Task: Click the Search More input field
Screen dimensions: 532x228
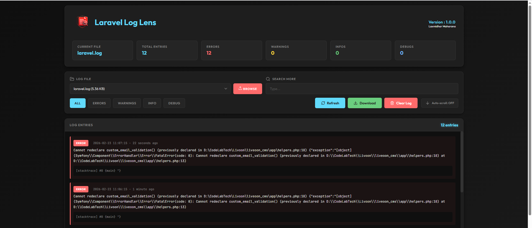Action: pos(362,89)
